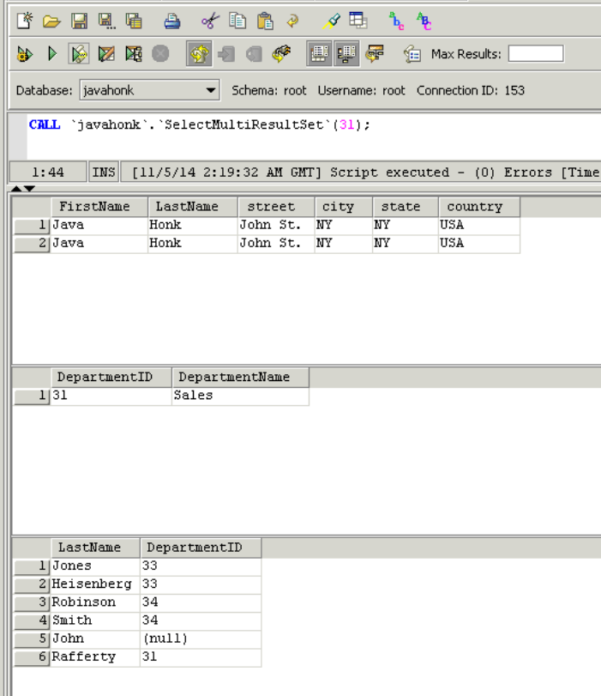Select the Sales department cell
Image resolution: width=601 pixels, height=696 pixels.
[240, 396]
